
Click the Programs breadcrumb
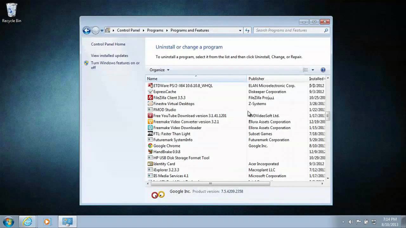tap(155, 30)
